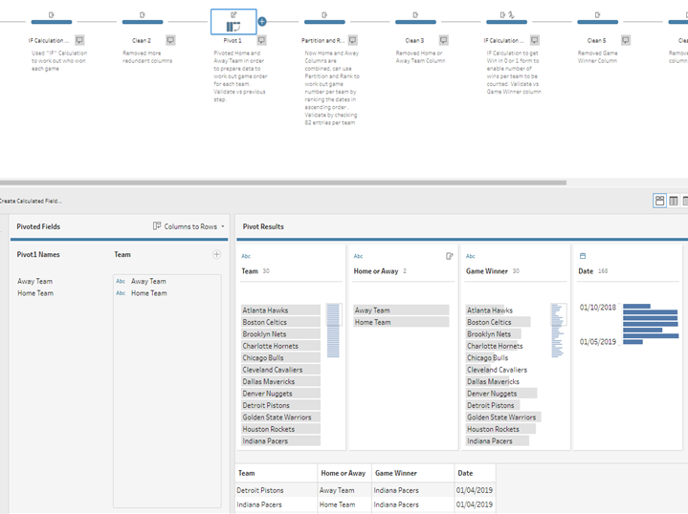This screenshot has height=514, width=688.
Task: Click the Columns to Rows pivot icon
Action: pyautogui.click(x=157, y=226)
